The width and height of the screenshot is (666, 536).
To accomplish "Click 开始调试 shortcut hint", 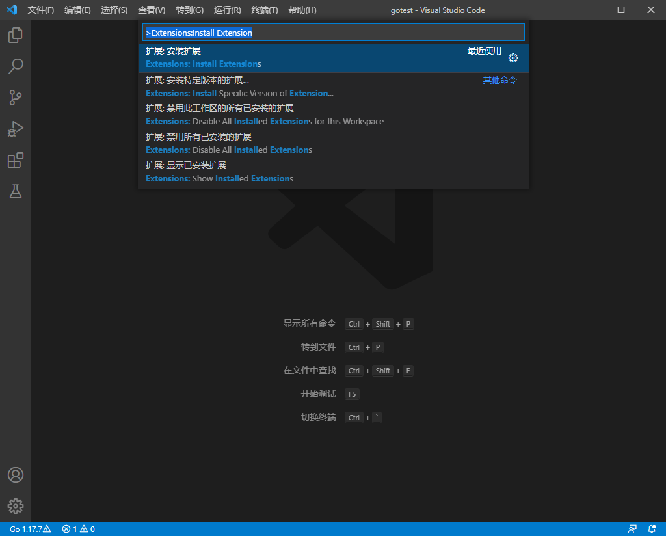I will click(x=318, y=394).
